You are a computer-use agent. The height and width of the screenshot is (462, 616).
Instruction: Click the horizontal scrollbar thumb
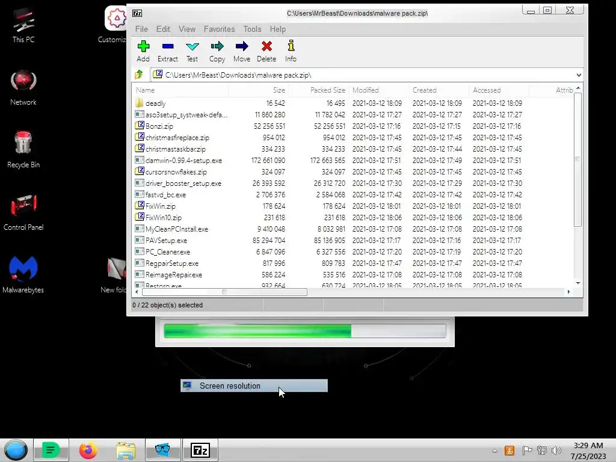coord(224,292)
